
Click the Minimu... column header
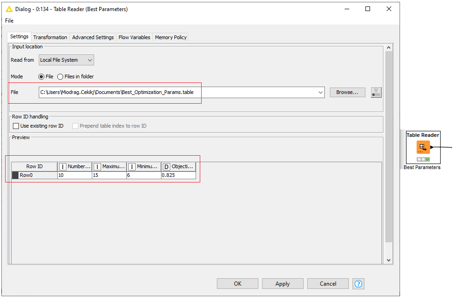[144, 167]
